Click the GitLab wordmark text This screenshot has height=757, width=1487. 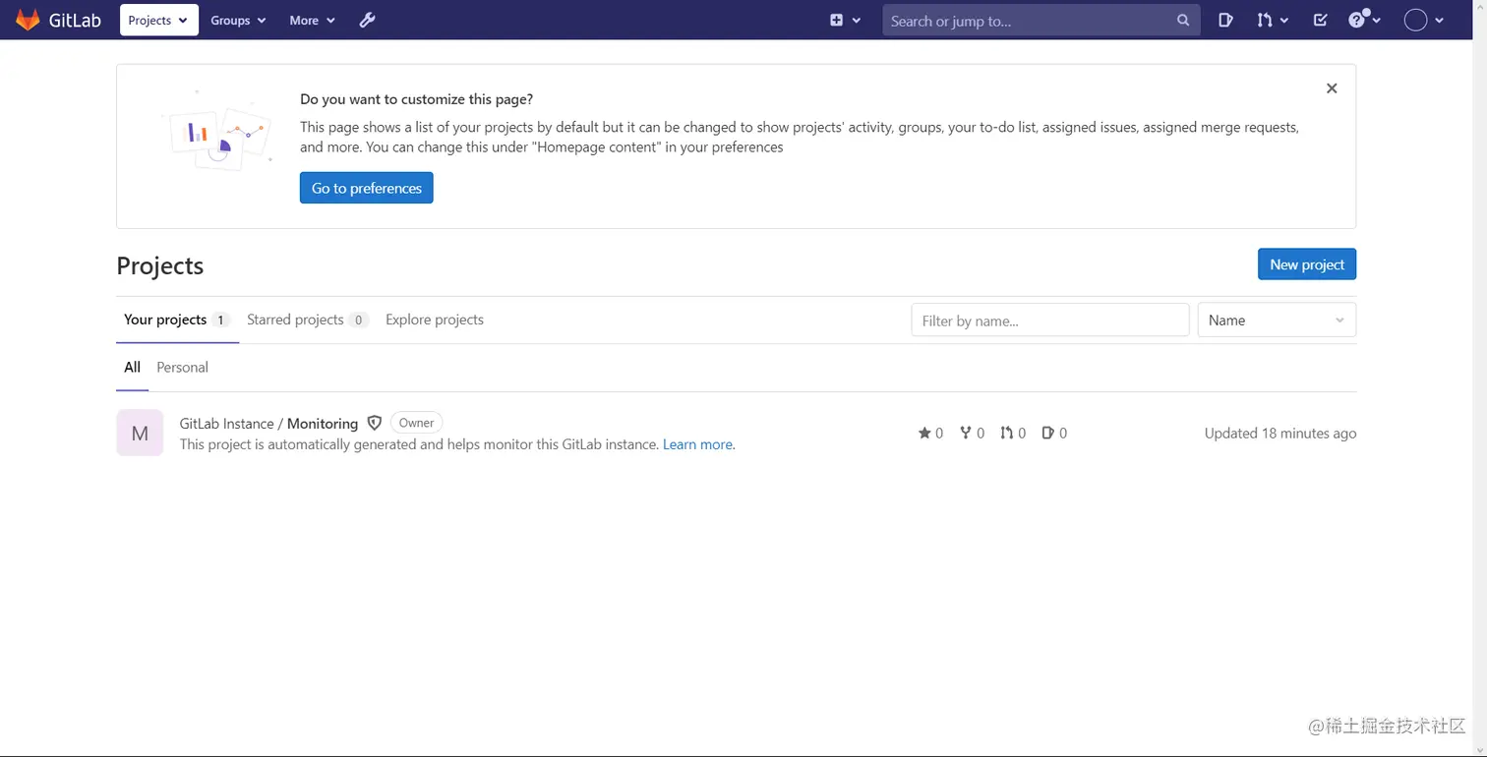pyautogui.click(x=75, y=20)
